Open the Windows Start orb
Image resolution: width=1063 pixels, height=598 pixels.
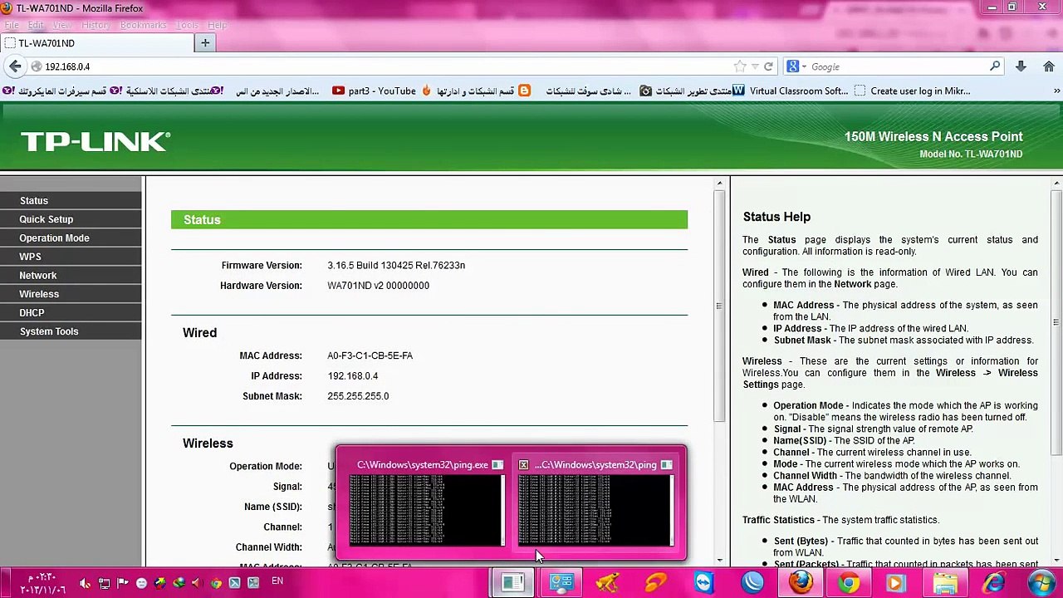click(1041, 583)
